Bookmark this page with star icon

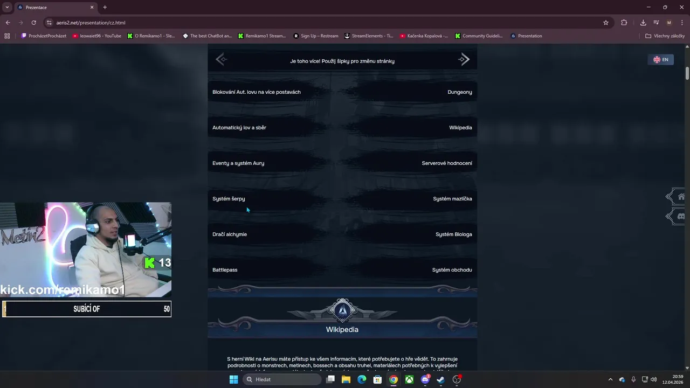[x=606, y=23]
